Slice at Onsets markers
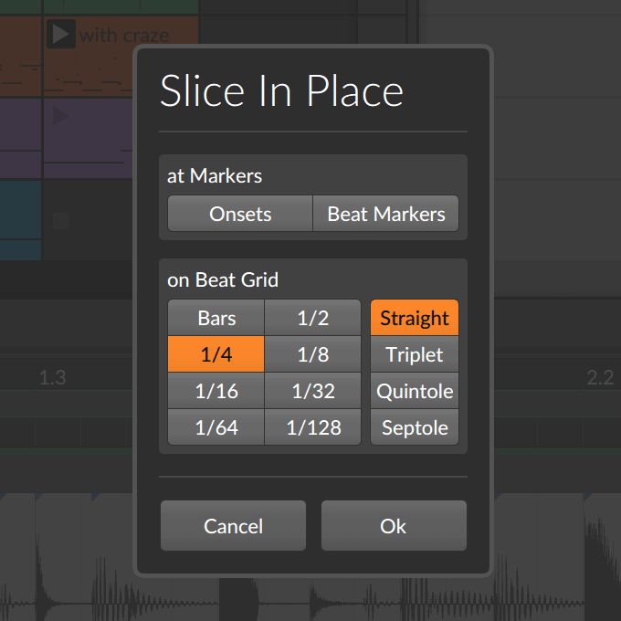This screenshot has height=621, width=621. tap(240, 214)
